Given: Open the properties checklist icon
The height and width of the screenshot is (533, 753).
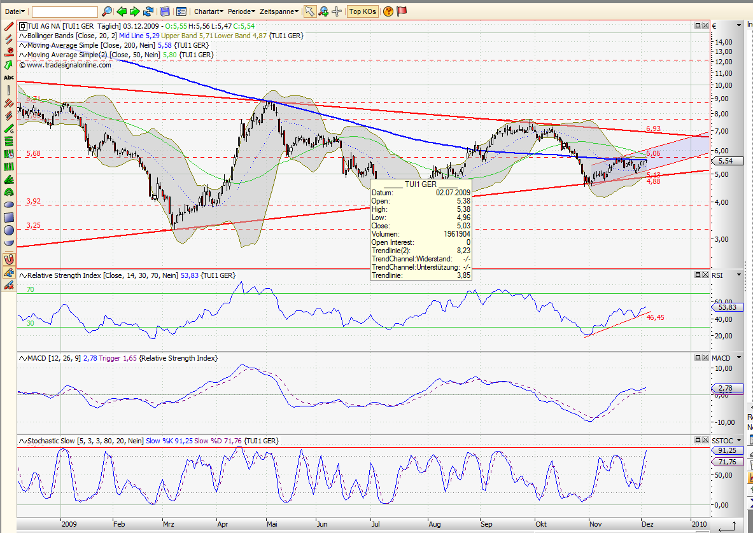Looking at the screenshot, I should [181, 11].
